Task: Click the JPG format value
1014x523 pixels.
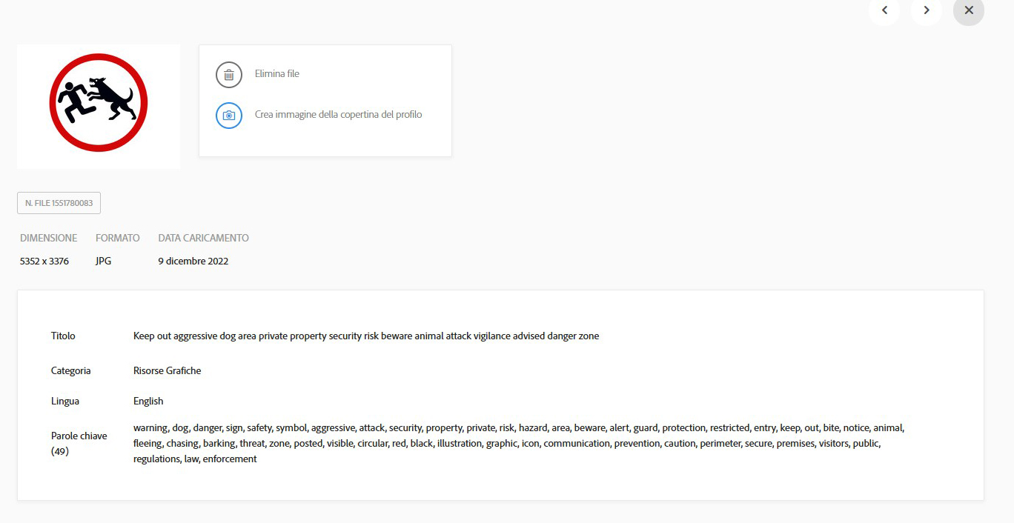Action: [x=103, y=261]
